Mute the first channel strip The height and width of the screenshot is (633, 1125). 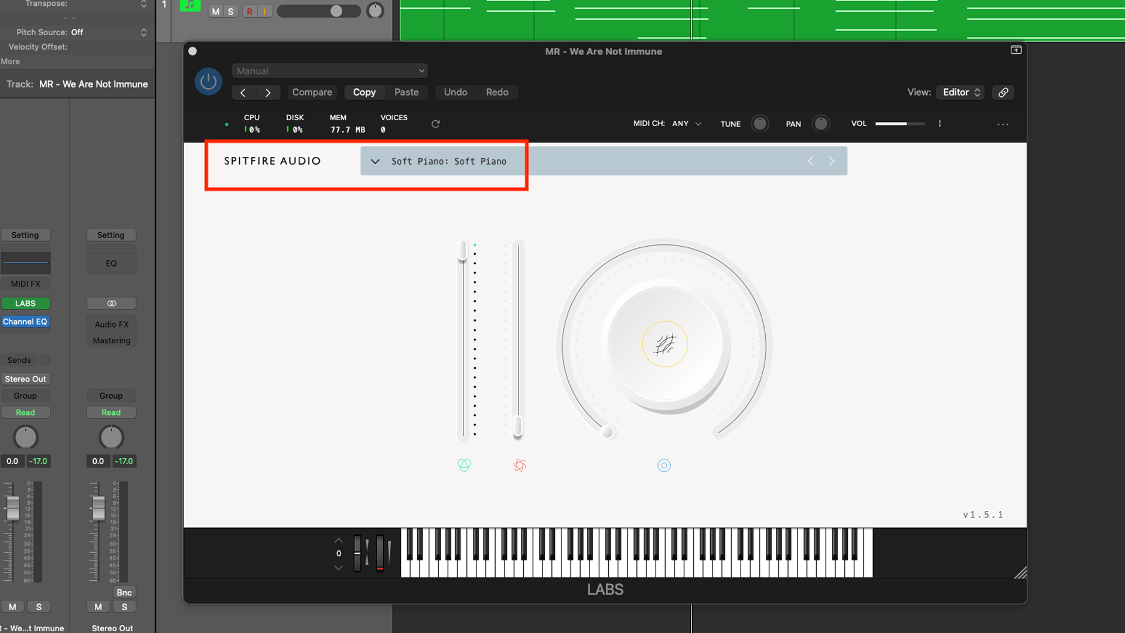click(x=12, y=607)
